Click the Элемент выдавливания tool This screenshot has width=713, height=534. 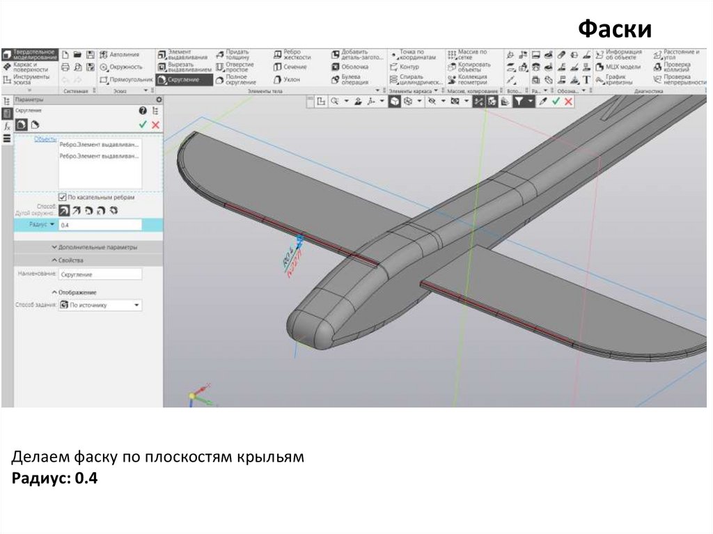(183, 54)
